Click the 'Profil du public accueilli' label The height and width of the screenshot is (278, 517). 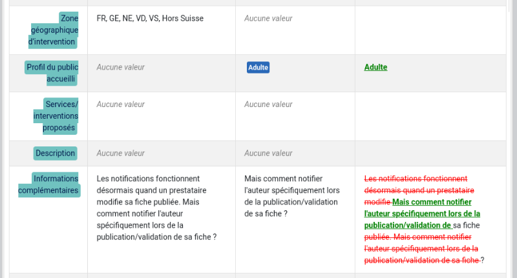[52, 73]
